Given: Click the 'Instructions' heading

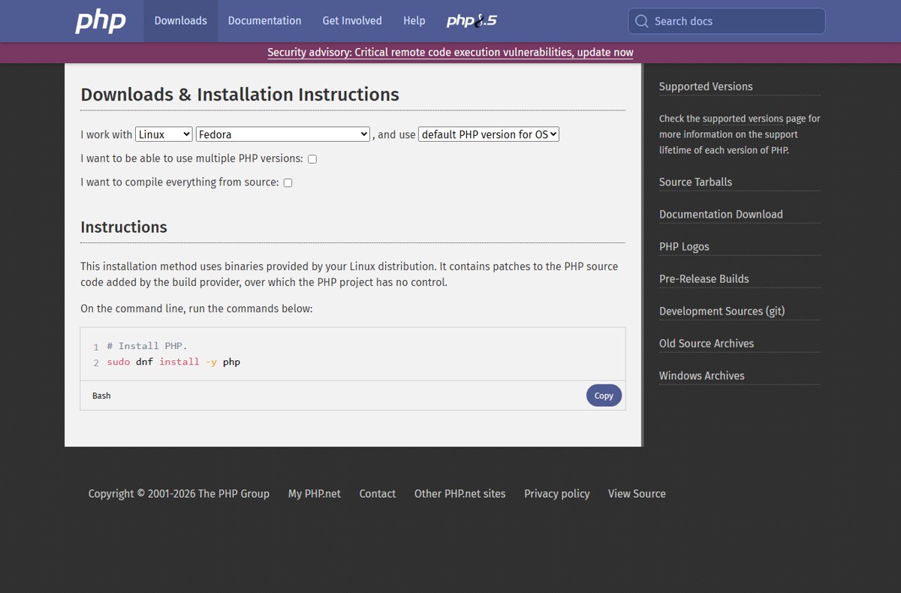Looking at the screenshot, I should (x=124, y=227).
